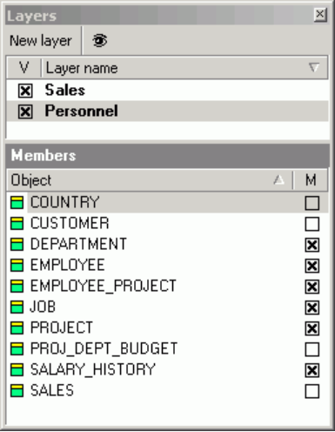The image size is (335, 432).
Task: Select the Sales layer row
Action: coord(168,91)
